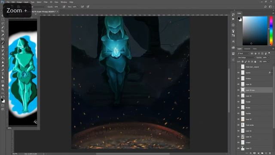This screenshot has height=155, width=275.
Task: Open the layer Kind filter dropdown
Action: coord(243,53)
